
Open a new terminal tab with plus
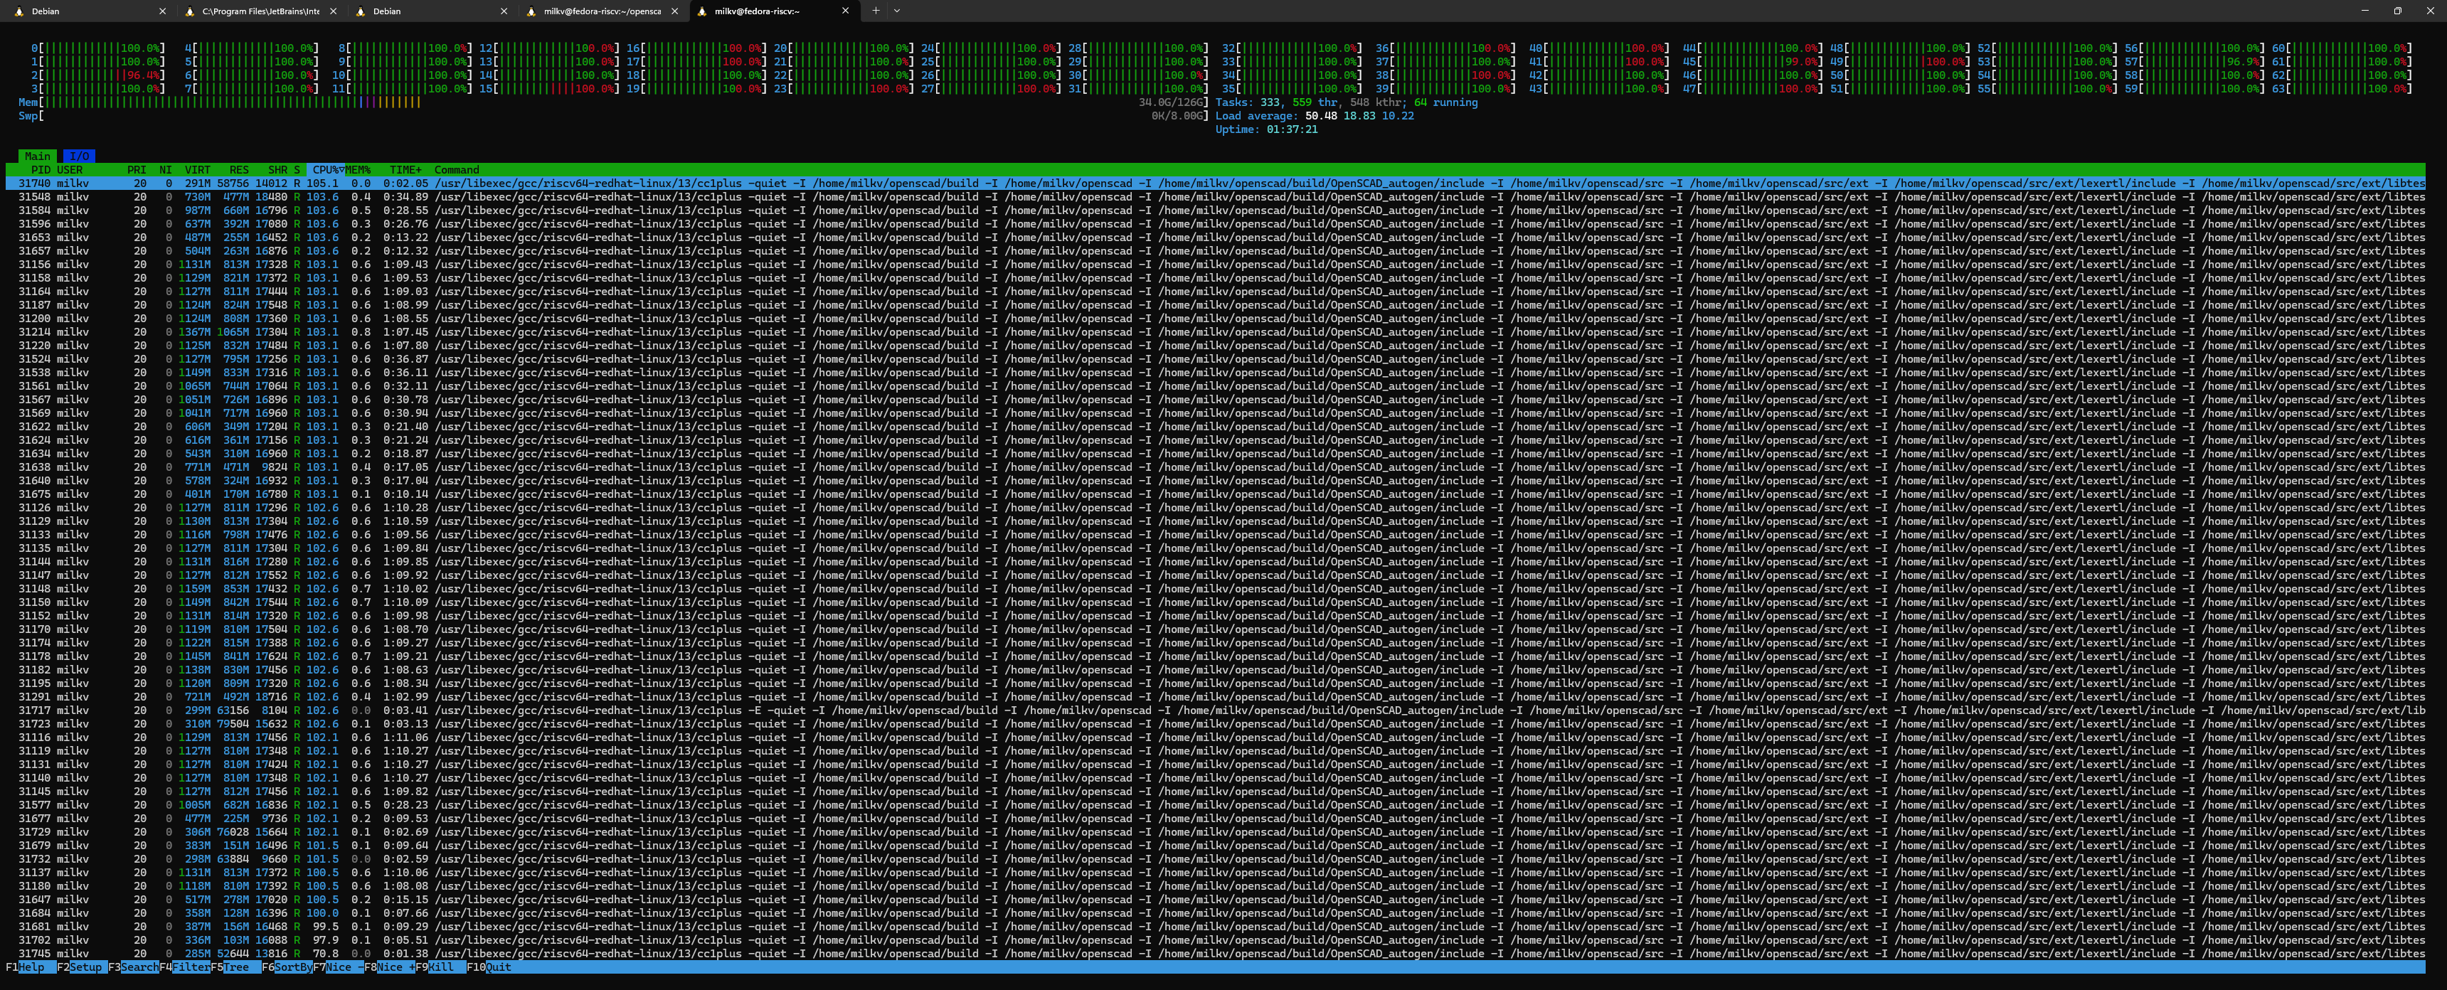point(876,11)
